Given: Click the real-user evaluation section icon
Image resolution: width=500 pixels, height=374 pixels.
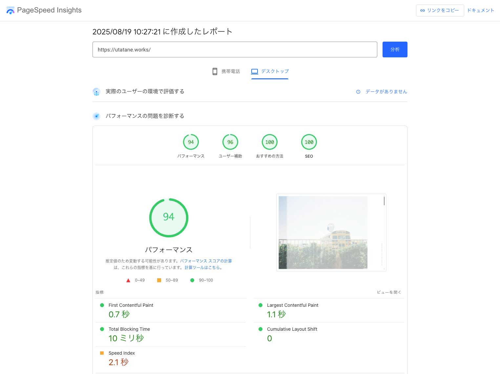Looking at the screenshot, I should 96,92.
